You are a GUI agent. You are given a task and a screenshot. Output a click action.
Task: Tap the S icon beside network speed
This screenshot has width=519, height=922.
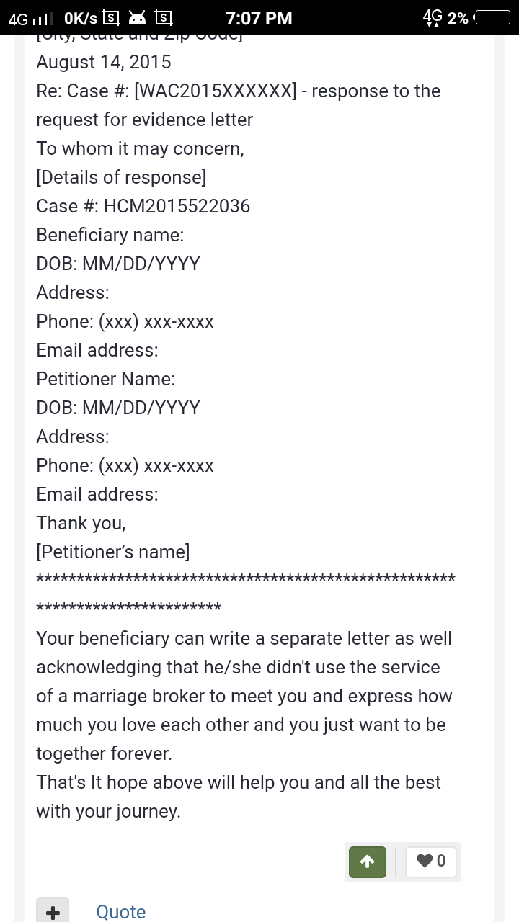point(110,17)
